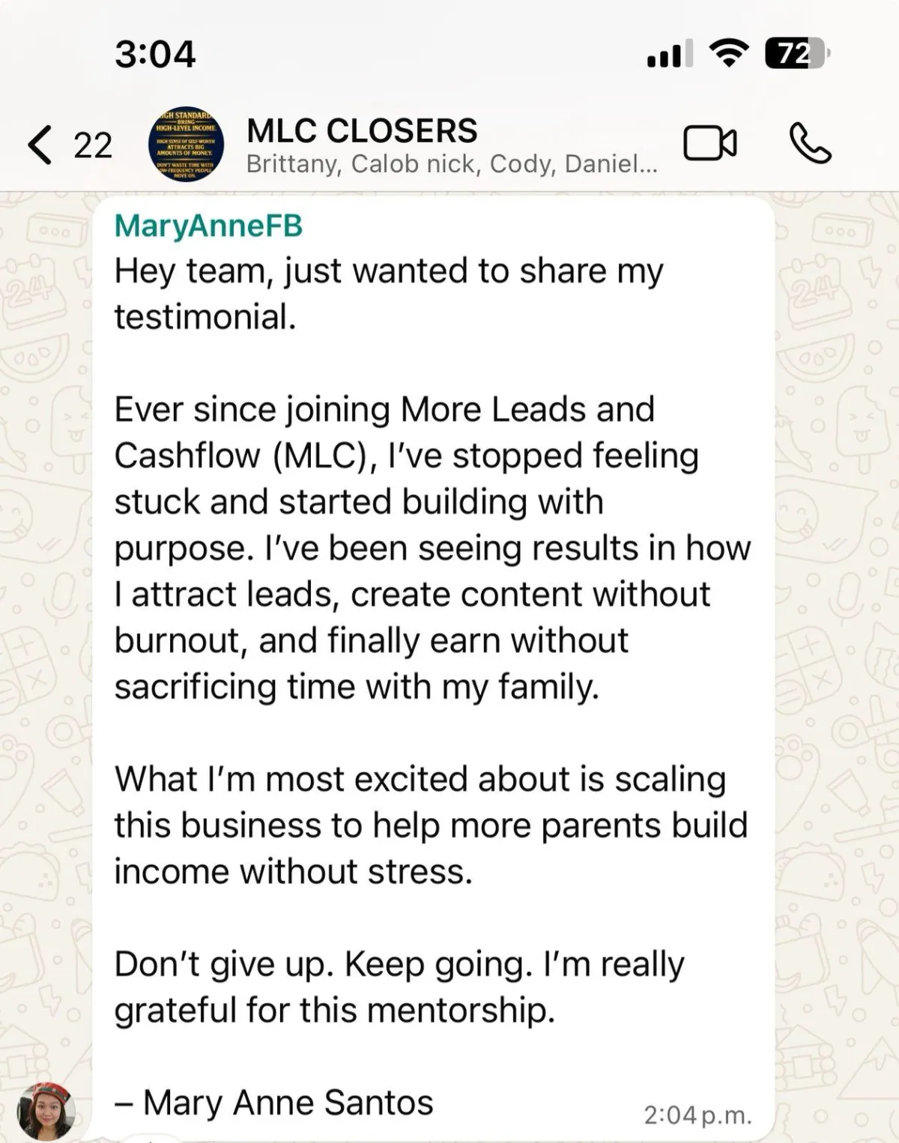Tap the sender's avatar photo at bottom left
This screenshot has width=899, height=1143.
46,1112
